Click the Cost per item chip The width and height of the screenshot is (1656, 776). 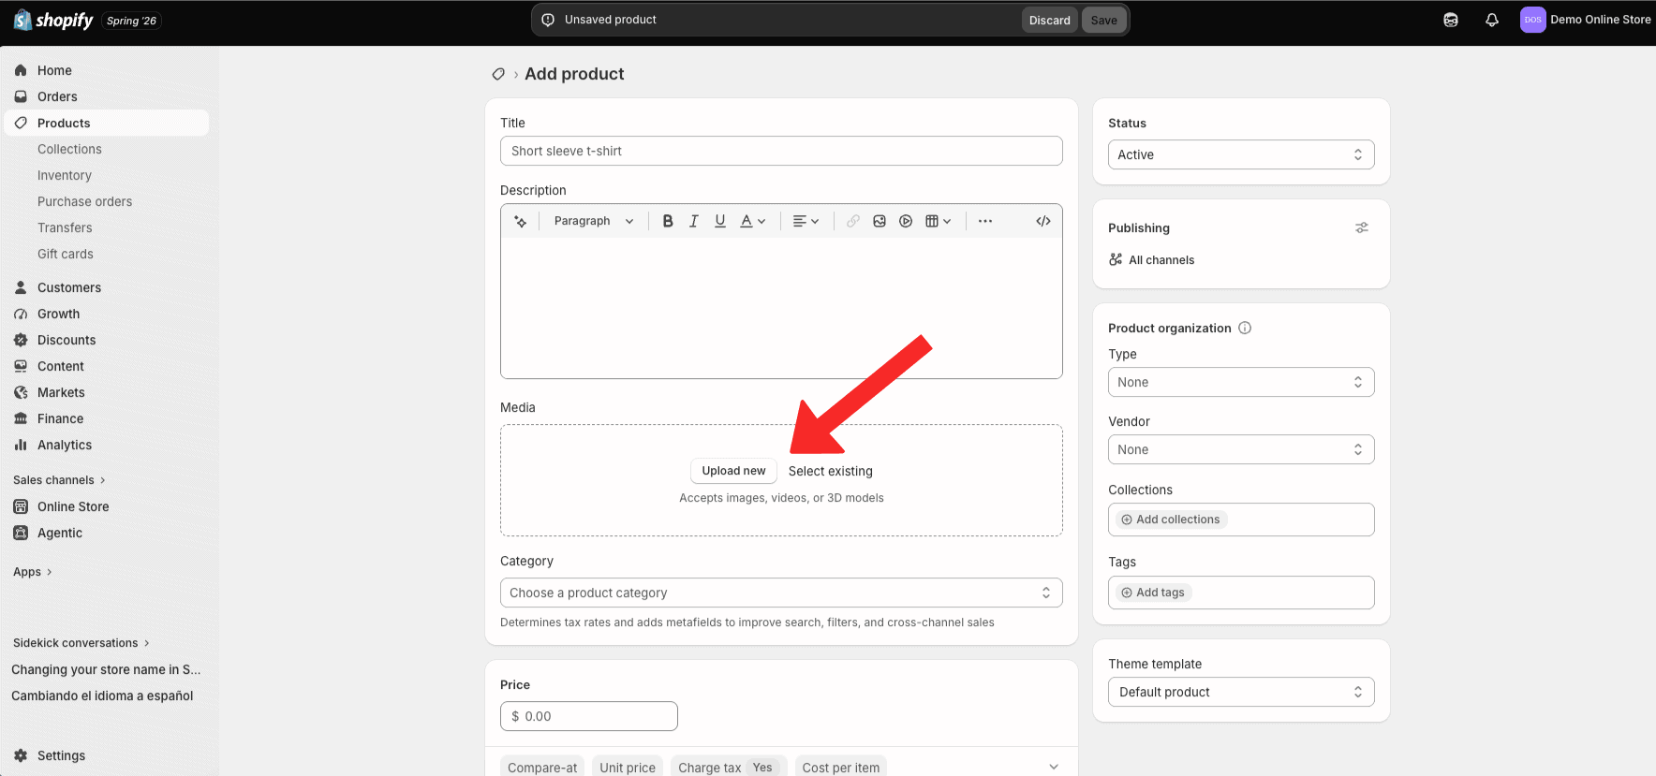(x=841, y=767)
